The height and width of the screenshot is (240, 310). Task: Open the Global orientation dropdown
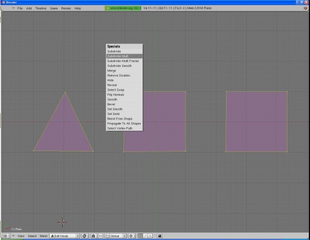click(x=118, y=236)
